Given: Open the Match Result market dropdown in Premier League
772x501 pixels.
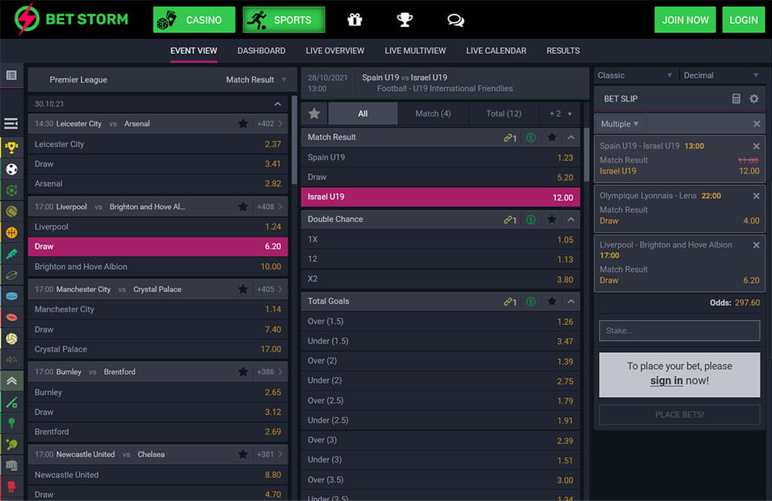Looking at the screenshot, I should [256, 79].
